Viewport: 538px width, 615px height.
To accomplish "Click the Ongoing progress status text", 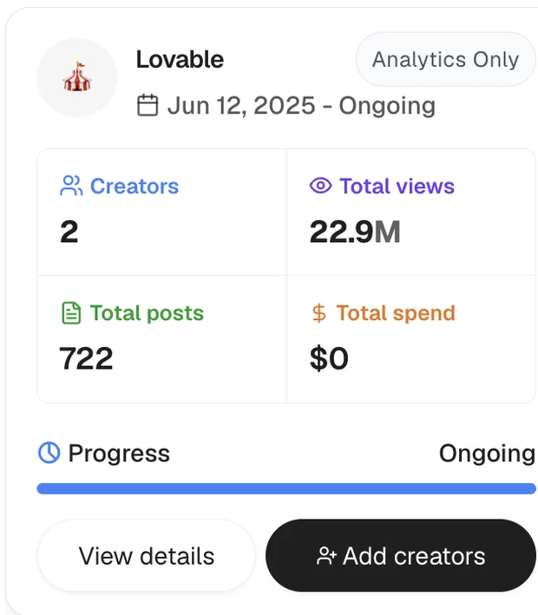I will (x=487, y=454).
